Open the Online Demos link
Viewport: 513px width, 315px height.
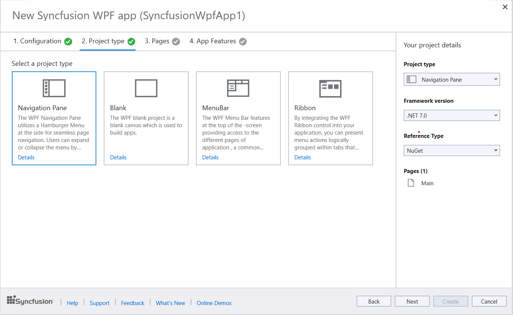click(214, 303)
